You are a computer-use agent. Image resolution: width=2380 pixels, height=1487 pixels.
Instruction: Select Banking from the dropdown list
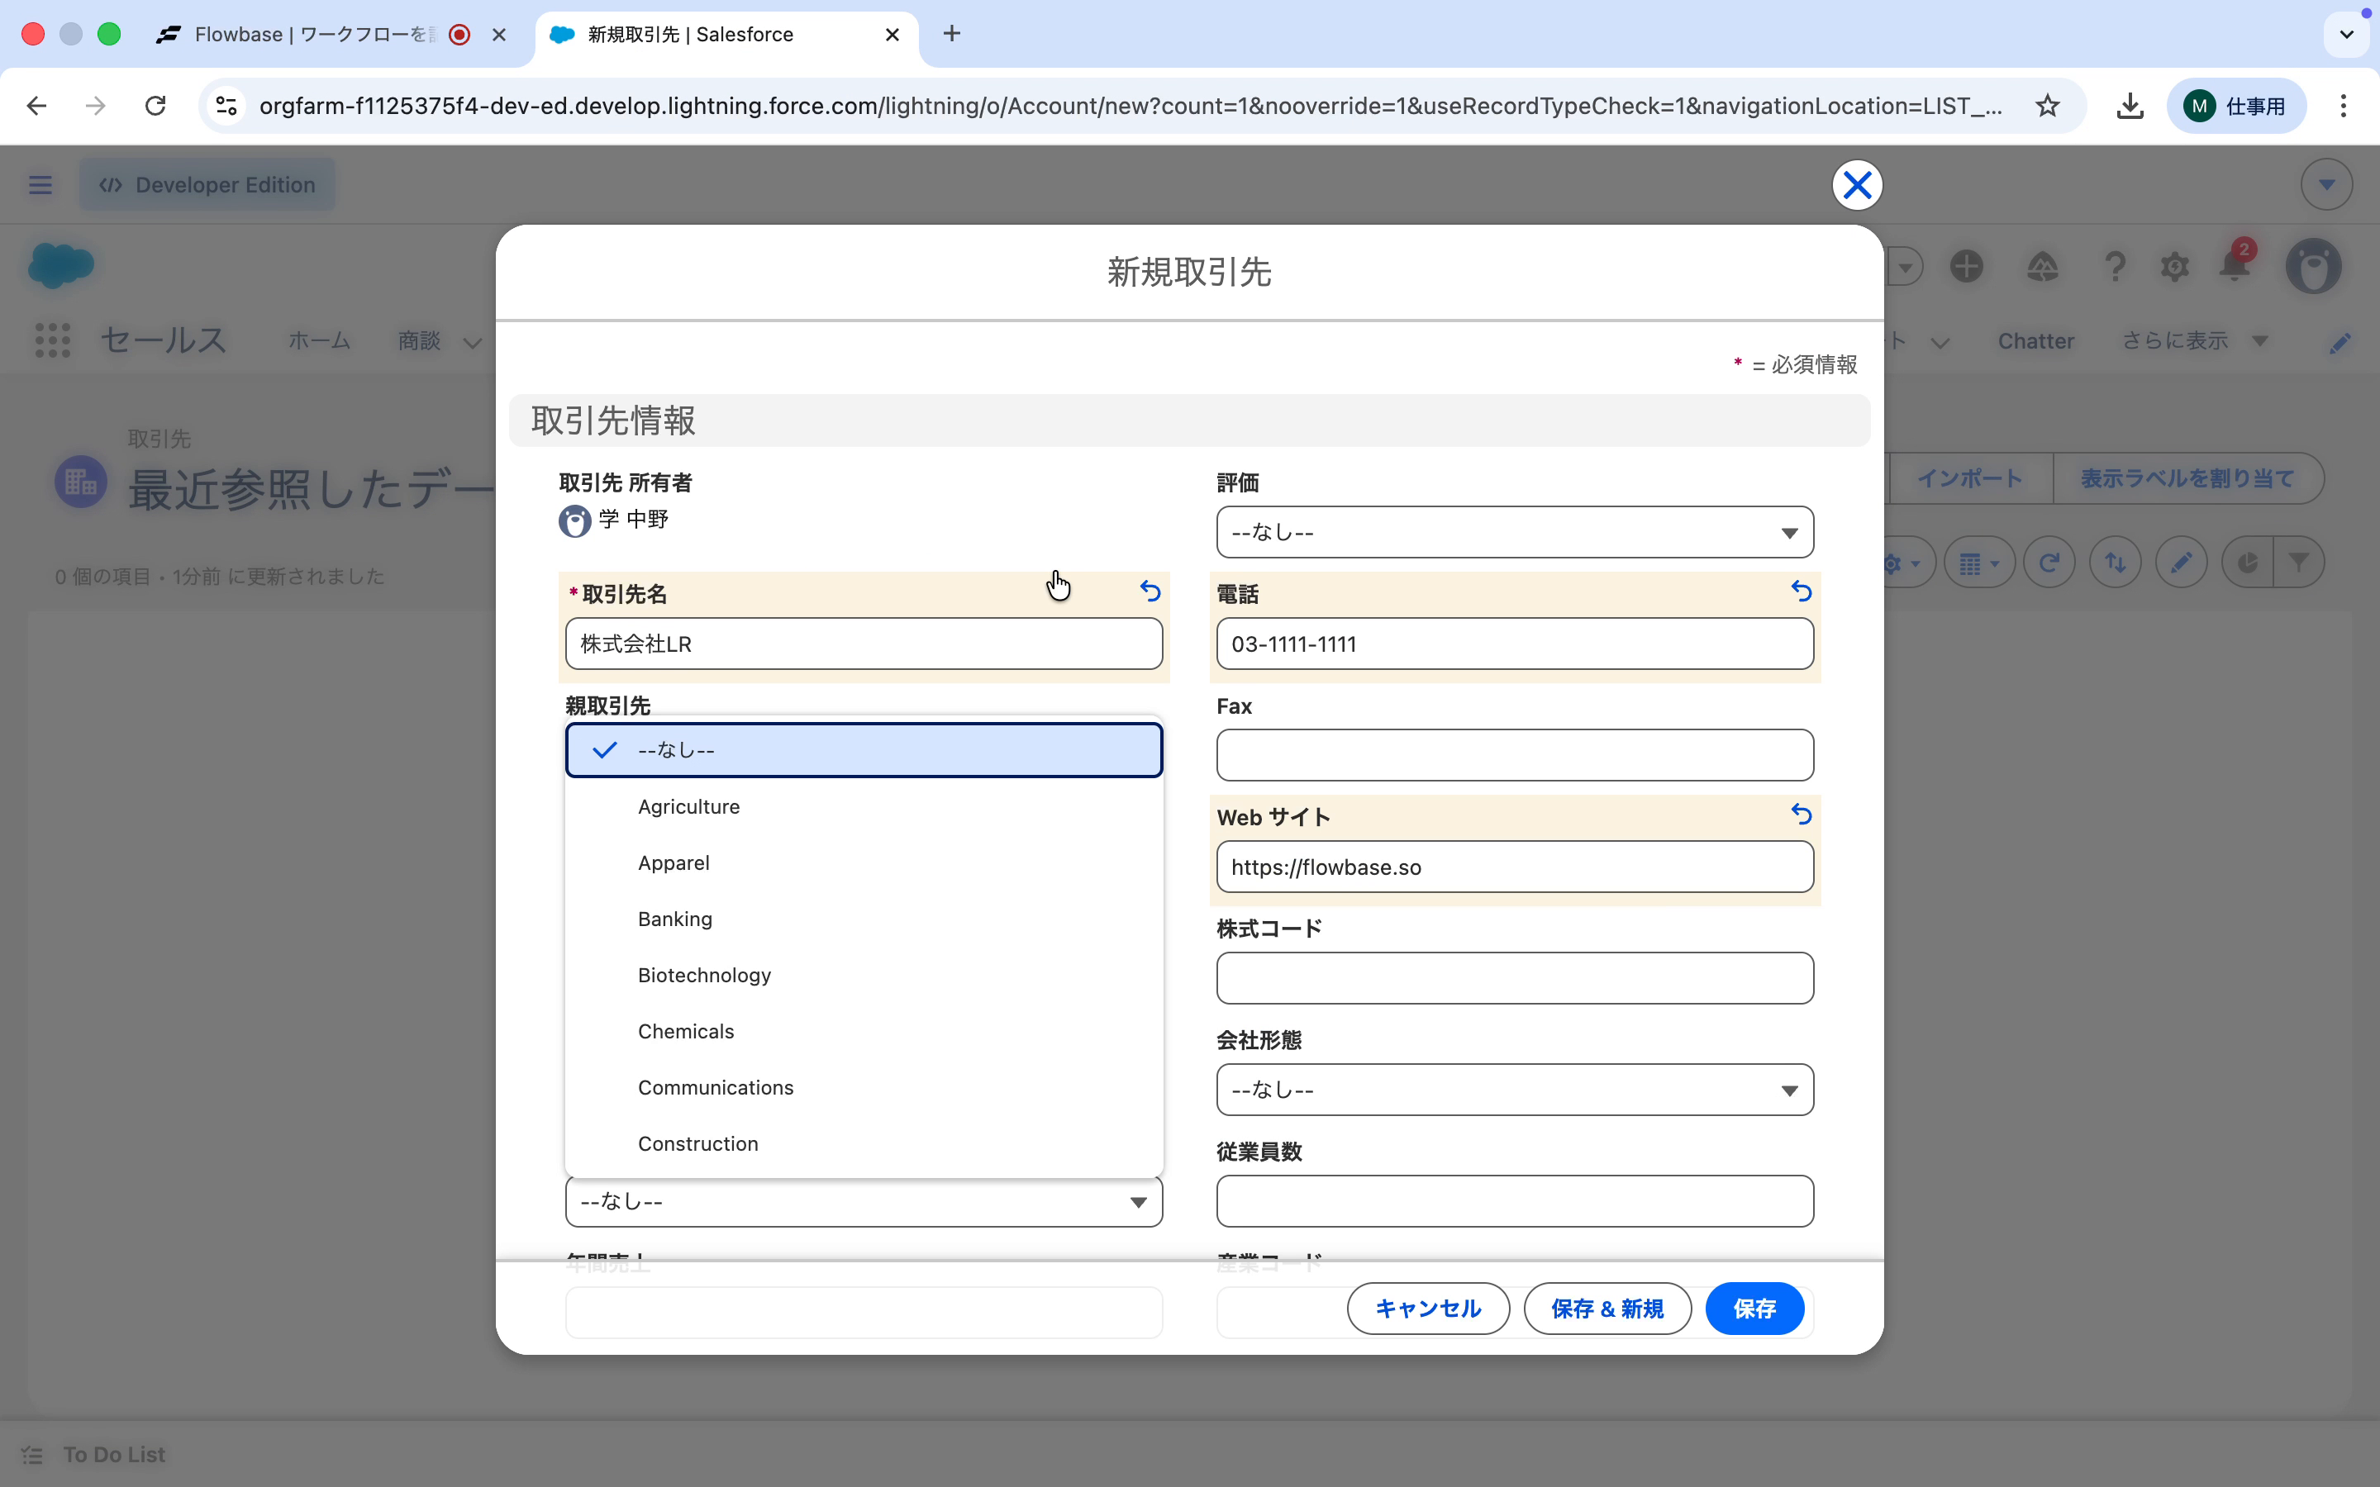[x=674, y=919]
